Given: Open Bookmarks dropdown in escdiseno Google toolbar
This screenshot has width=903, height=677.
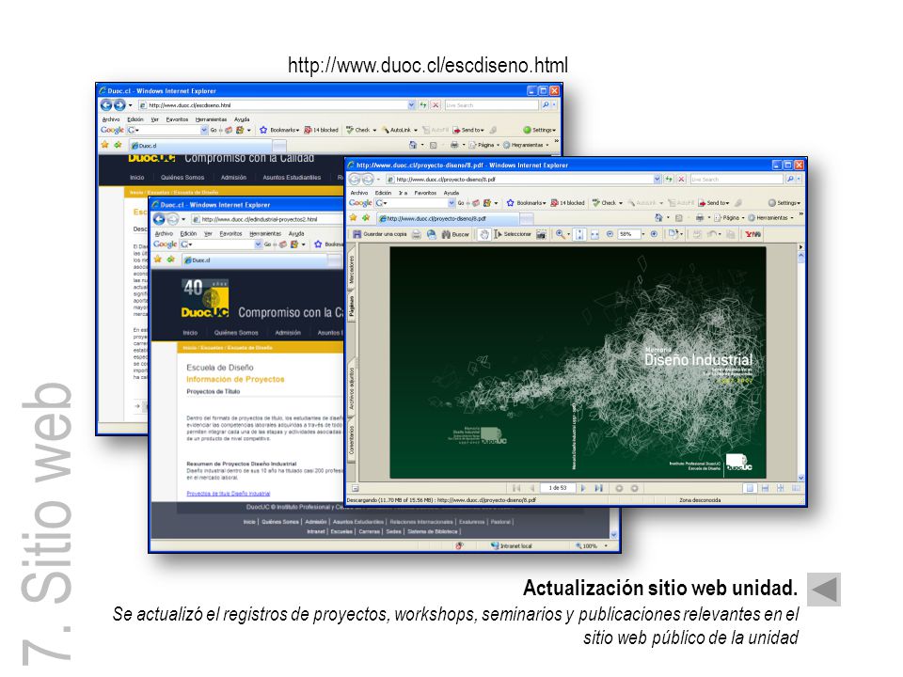Looking at the screenshot, I should pyautogui.click(x=279, y=130).
